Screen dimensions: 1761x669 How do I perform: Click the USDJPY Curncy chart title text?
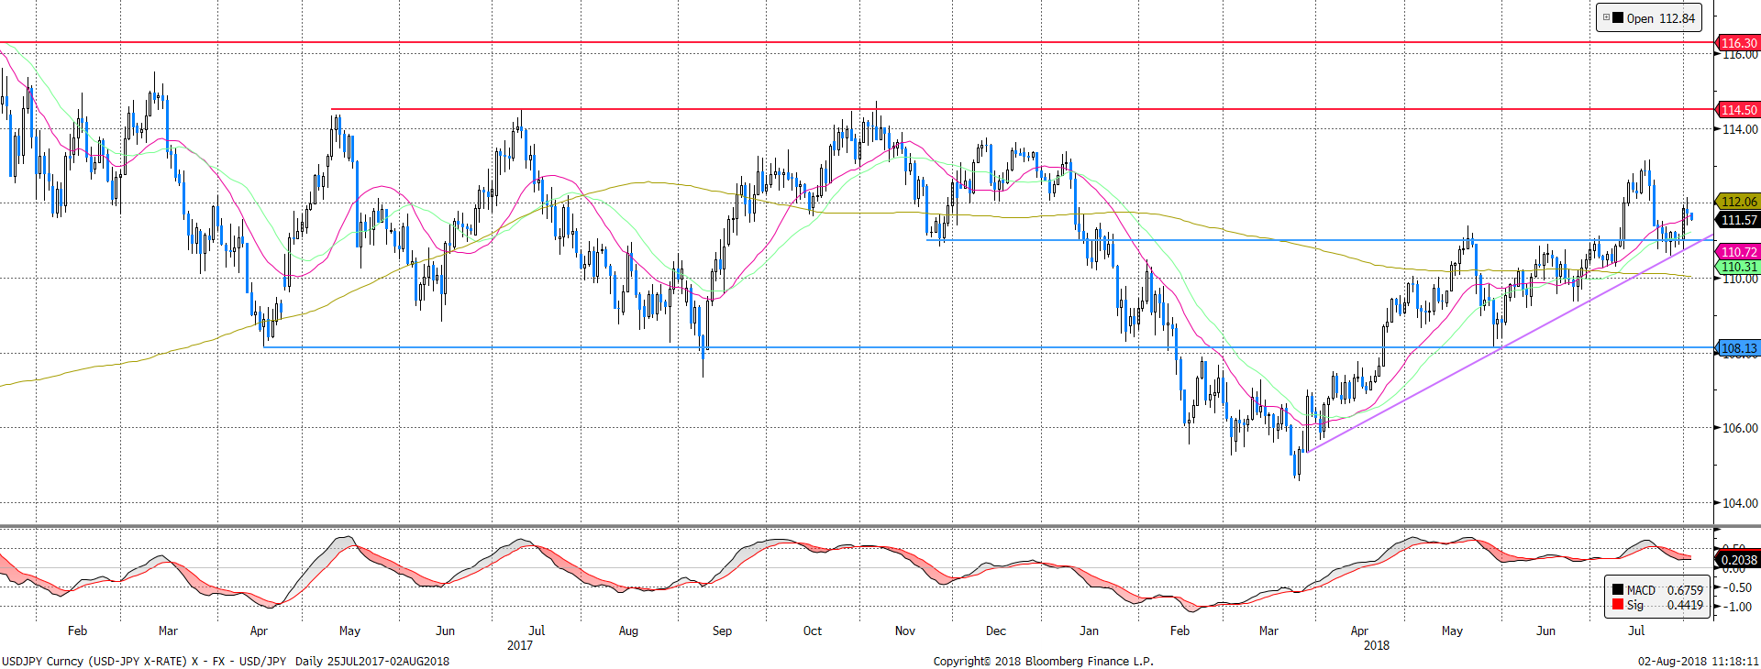tap(145, 661)
